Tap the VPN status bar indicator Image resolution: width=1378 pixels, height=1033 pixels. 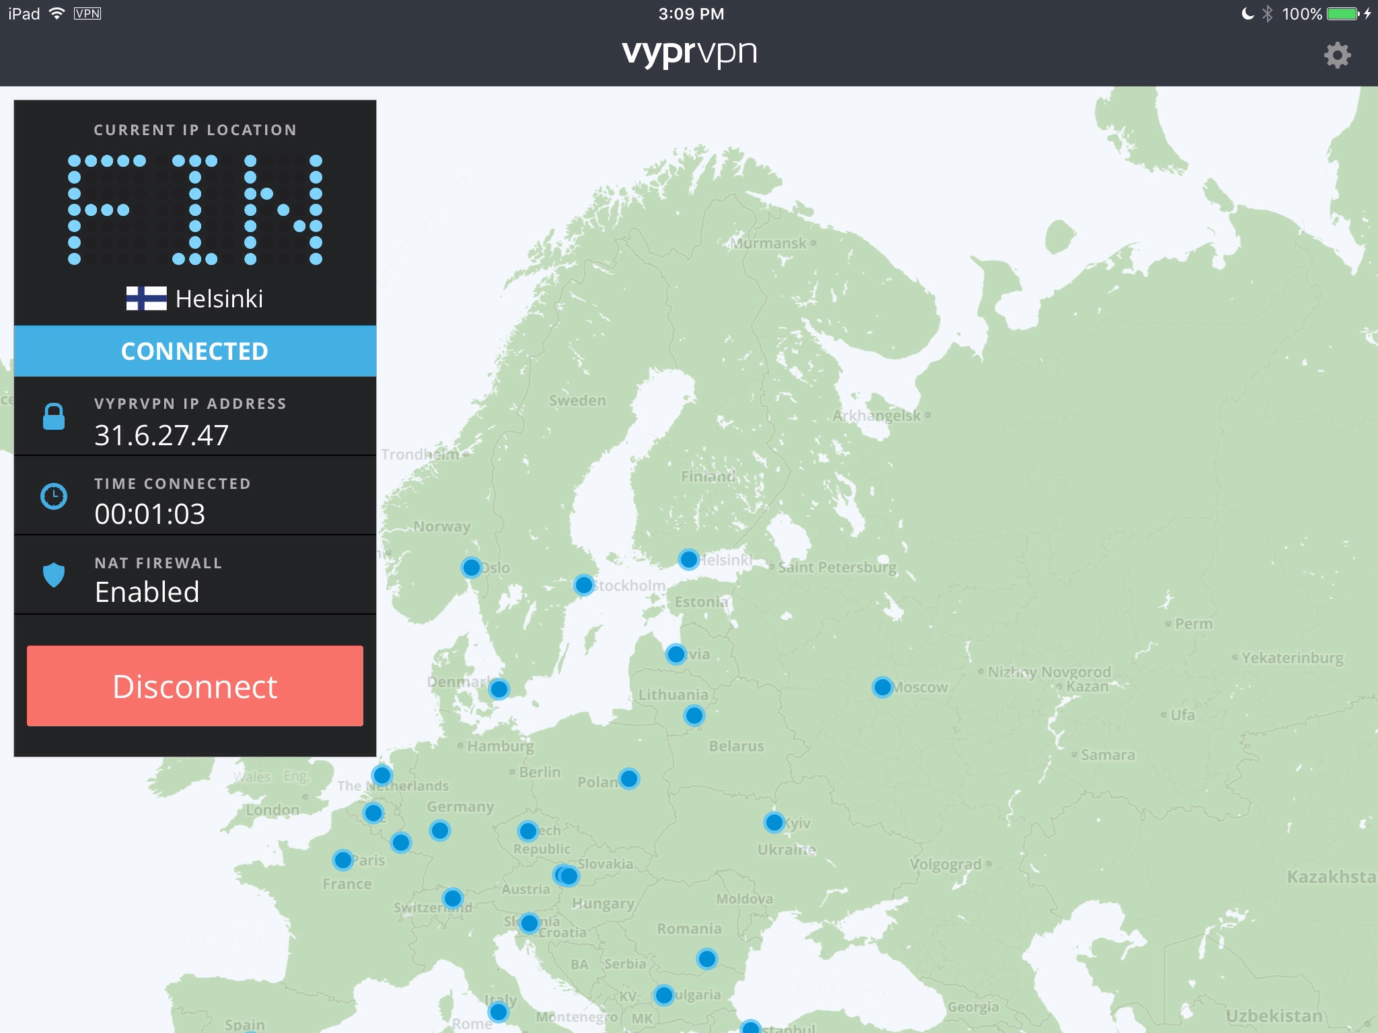(x=87, y=13)
